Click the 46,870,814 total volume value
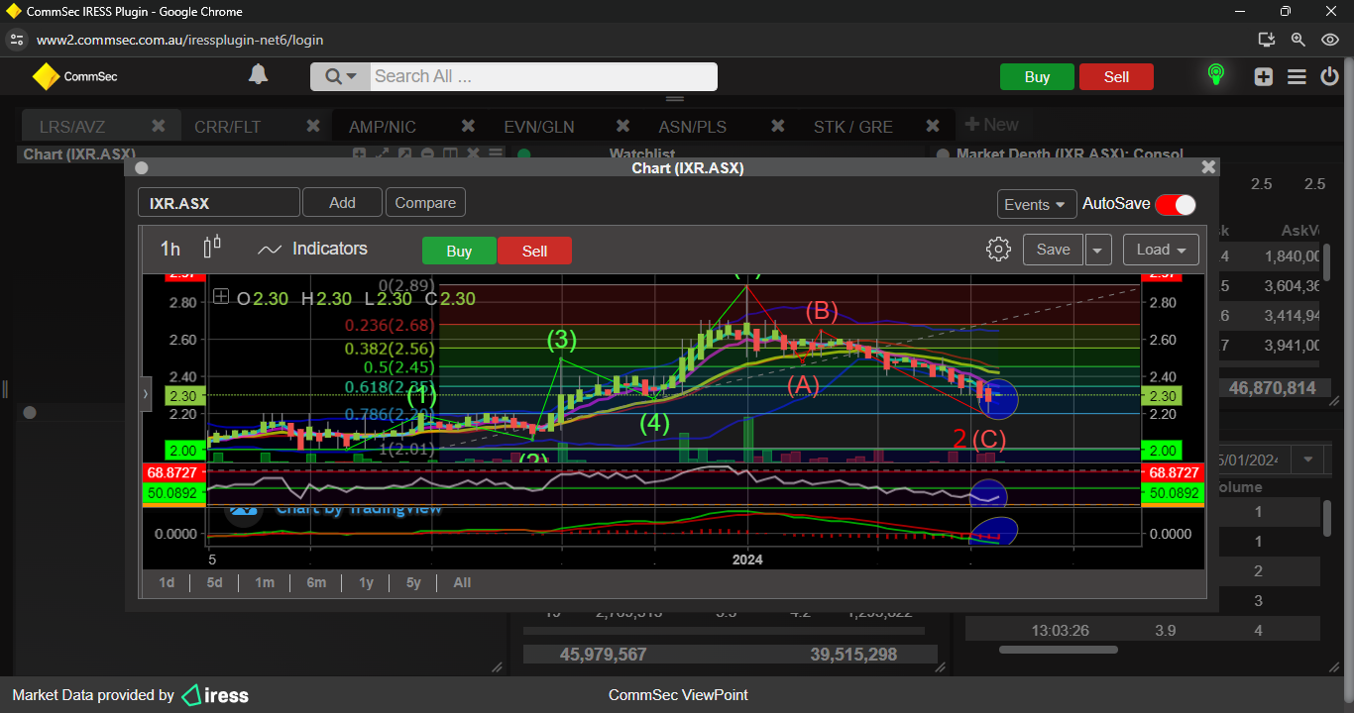This screenshot has height=713, width=1354. [x=1273, y=388]
